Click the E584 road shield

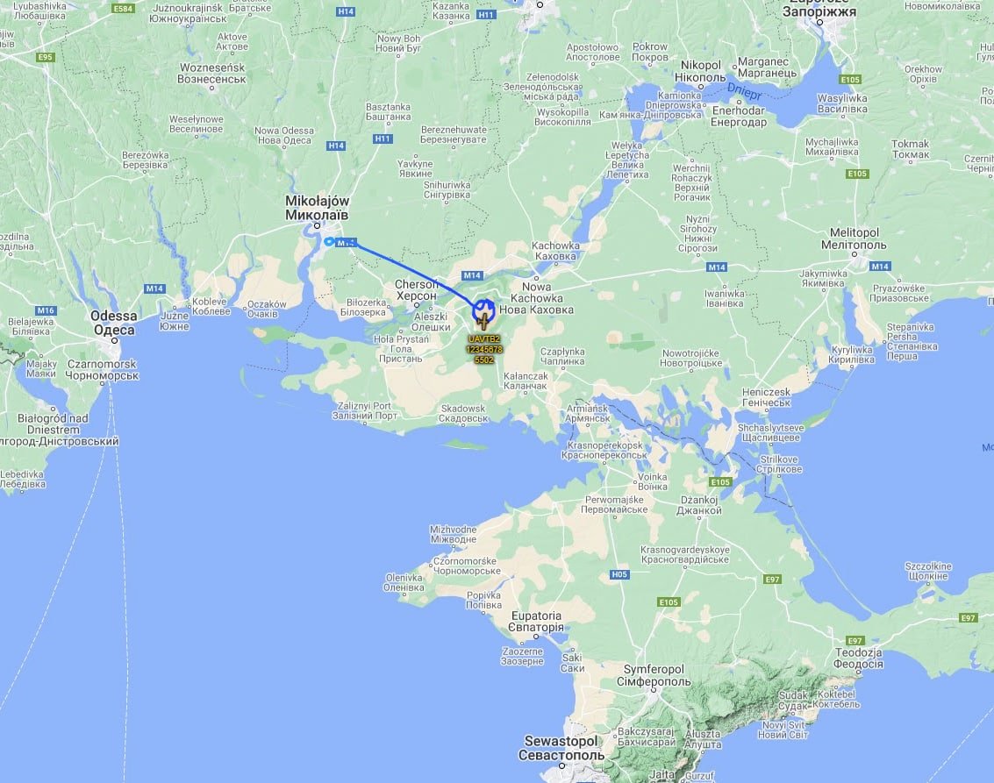123,8
